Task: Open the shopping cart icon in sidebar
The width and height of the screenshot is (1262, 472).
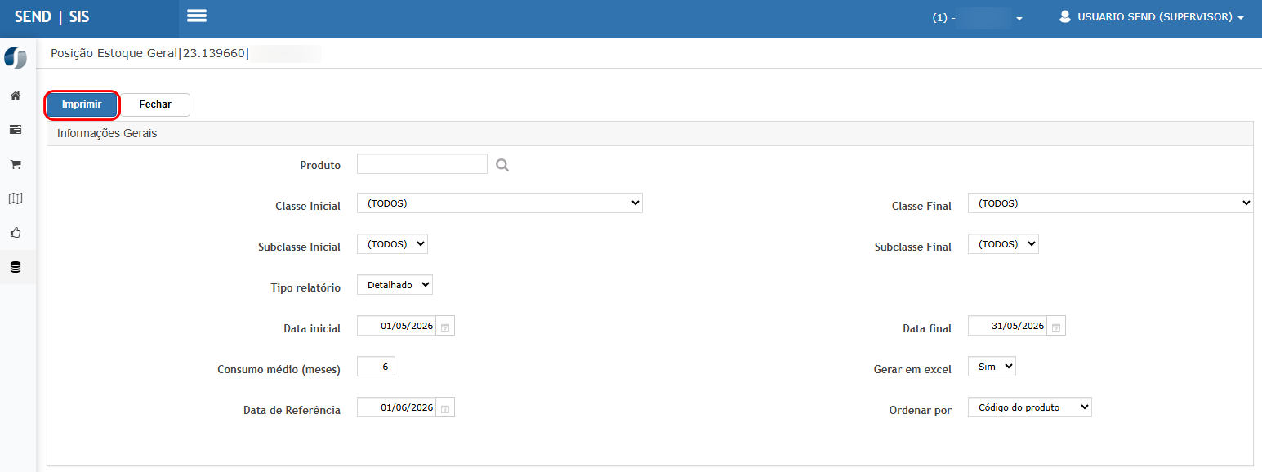Action: [x=15, y=164]
